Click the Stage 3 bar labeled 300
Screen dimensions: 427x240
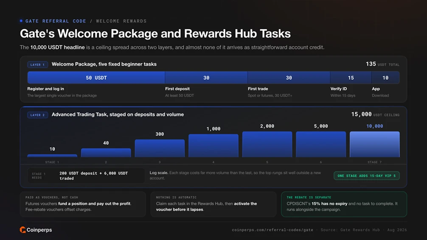pyautogui.click(x=160, y=148)
